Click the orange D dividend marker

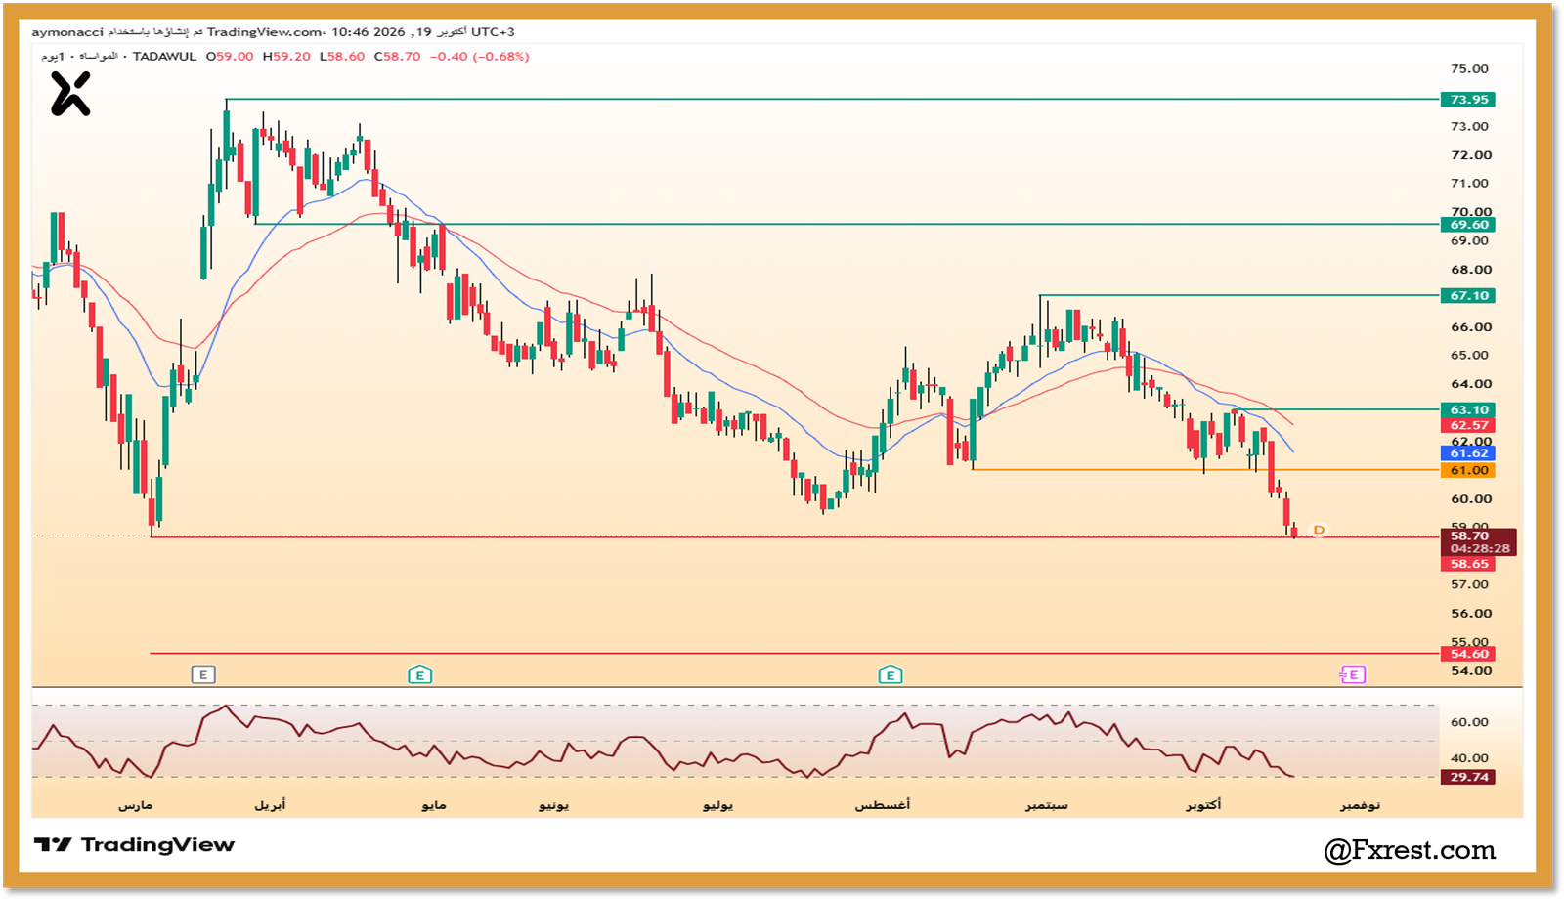pos(1319,531)
